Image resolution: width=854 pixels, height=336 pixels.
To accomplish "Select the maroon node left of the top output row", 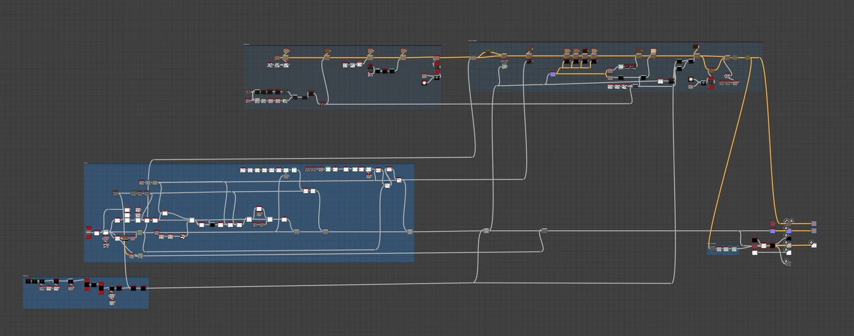I will pos(772,224).
